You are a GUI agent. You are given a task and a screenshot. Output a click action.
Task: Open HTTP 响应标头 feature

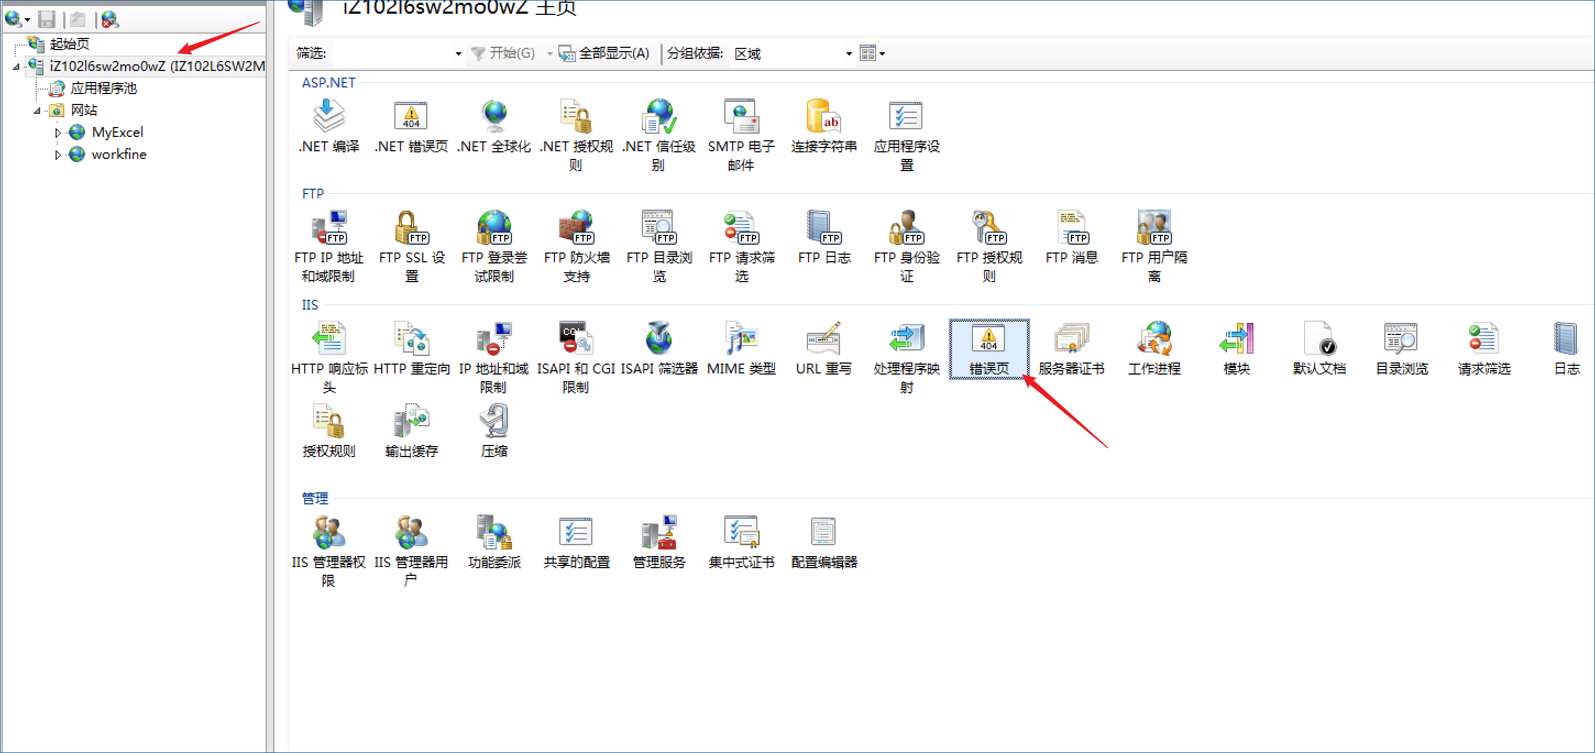[329, 358]
